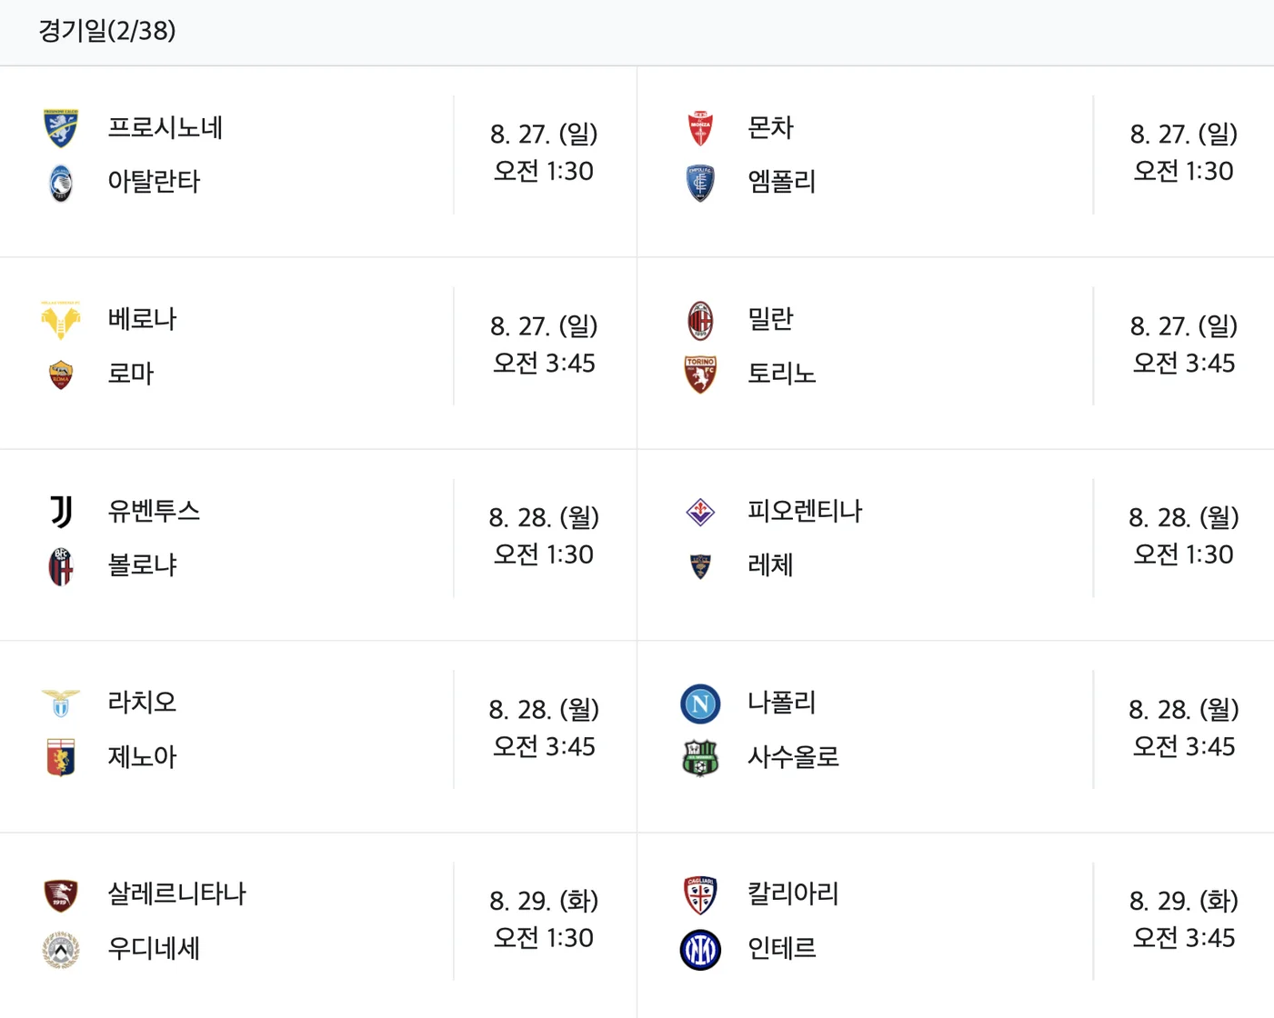Click the 제노아 team label
Screen dimensions: 1274x1018
pyautogui.click(x=142, y=757)
